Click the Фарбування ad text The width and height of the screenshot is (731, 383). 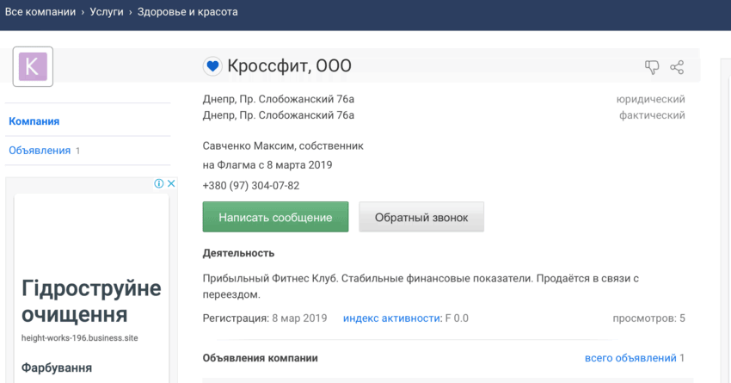click(57, 368)
